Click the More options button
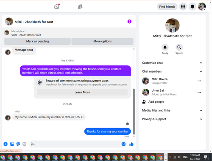 [x=103, y=41]
